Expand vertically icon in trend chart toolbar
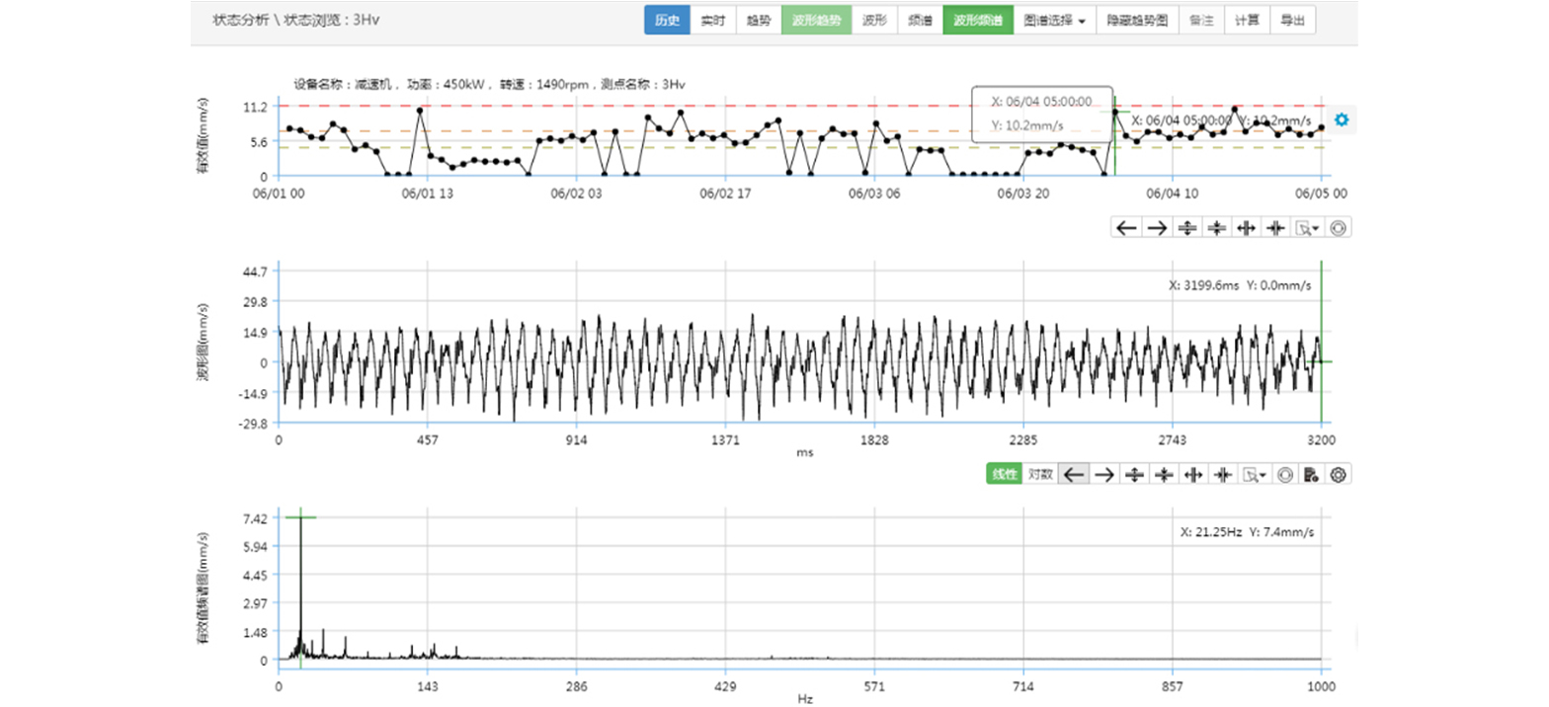Viewport: 1549px width, 707px height. pyautogui.click(x=1186, y=228)
